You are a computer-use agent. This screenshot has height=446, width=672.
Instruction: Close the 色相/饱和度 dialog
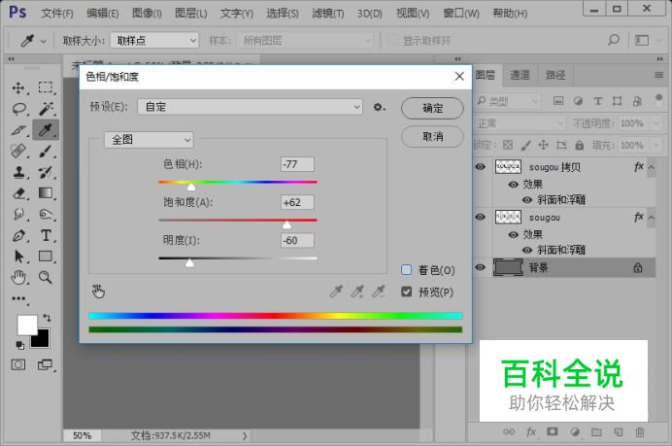pos(459,77)
